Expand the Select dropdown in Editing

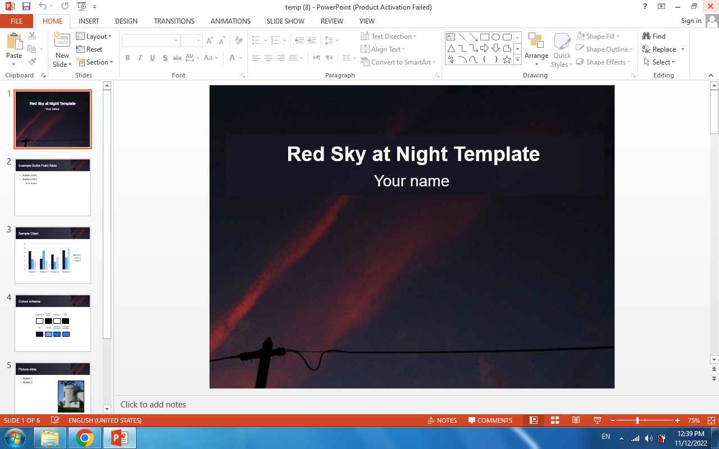(659, 62)
